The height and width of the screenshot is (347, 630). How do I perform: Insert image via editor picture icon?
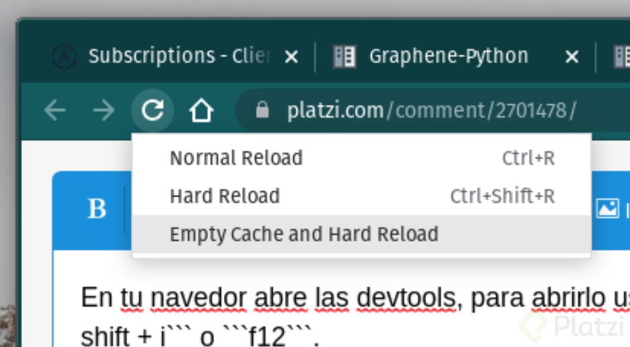pos(607,209)
